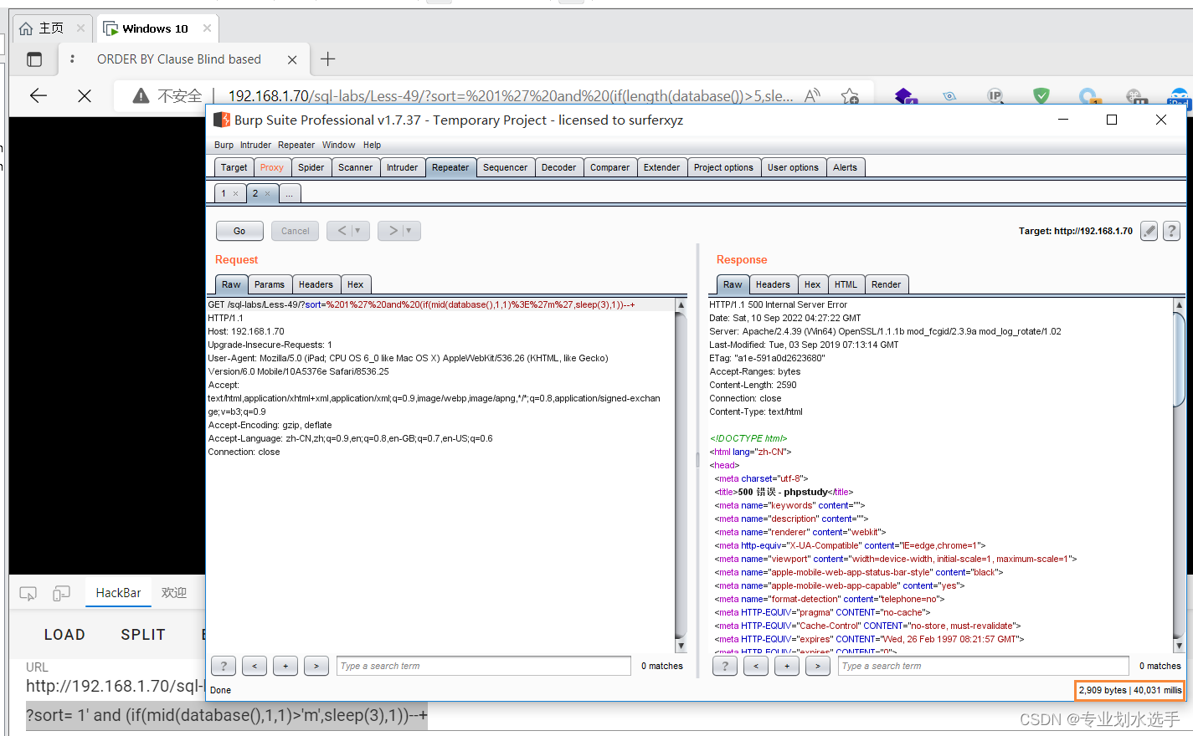Open the Help menu
The image size is (1193, 736).
coord(372,145)
